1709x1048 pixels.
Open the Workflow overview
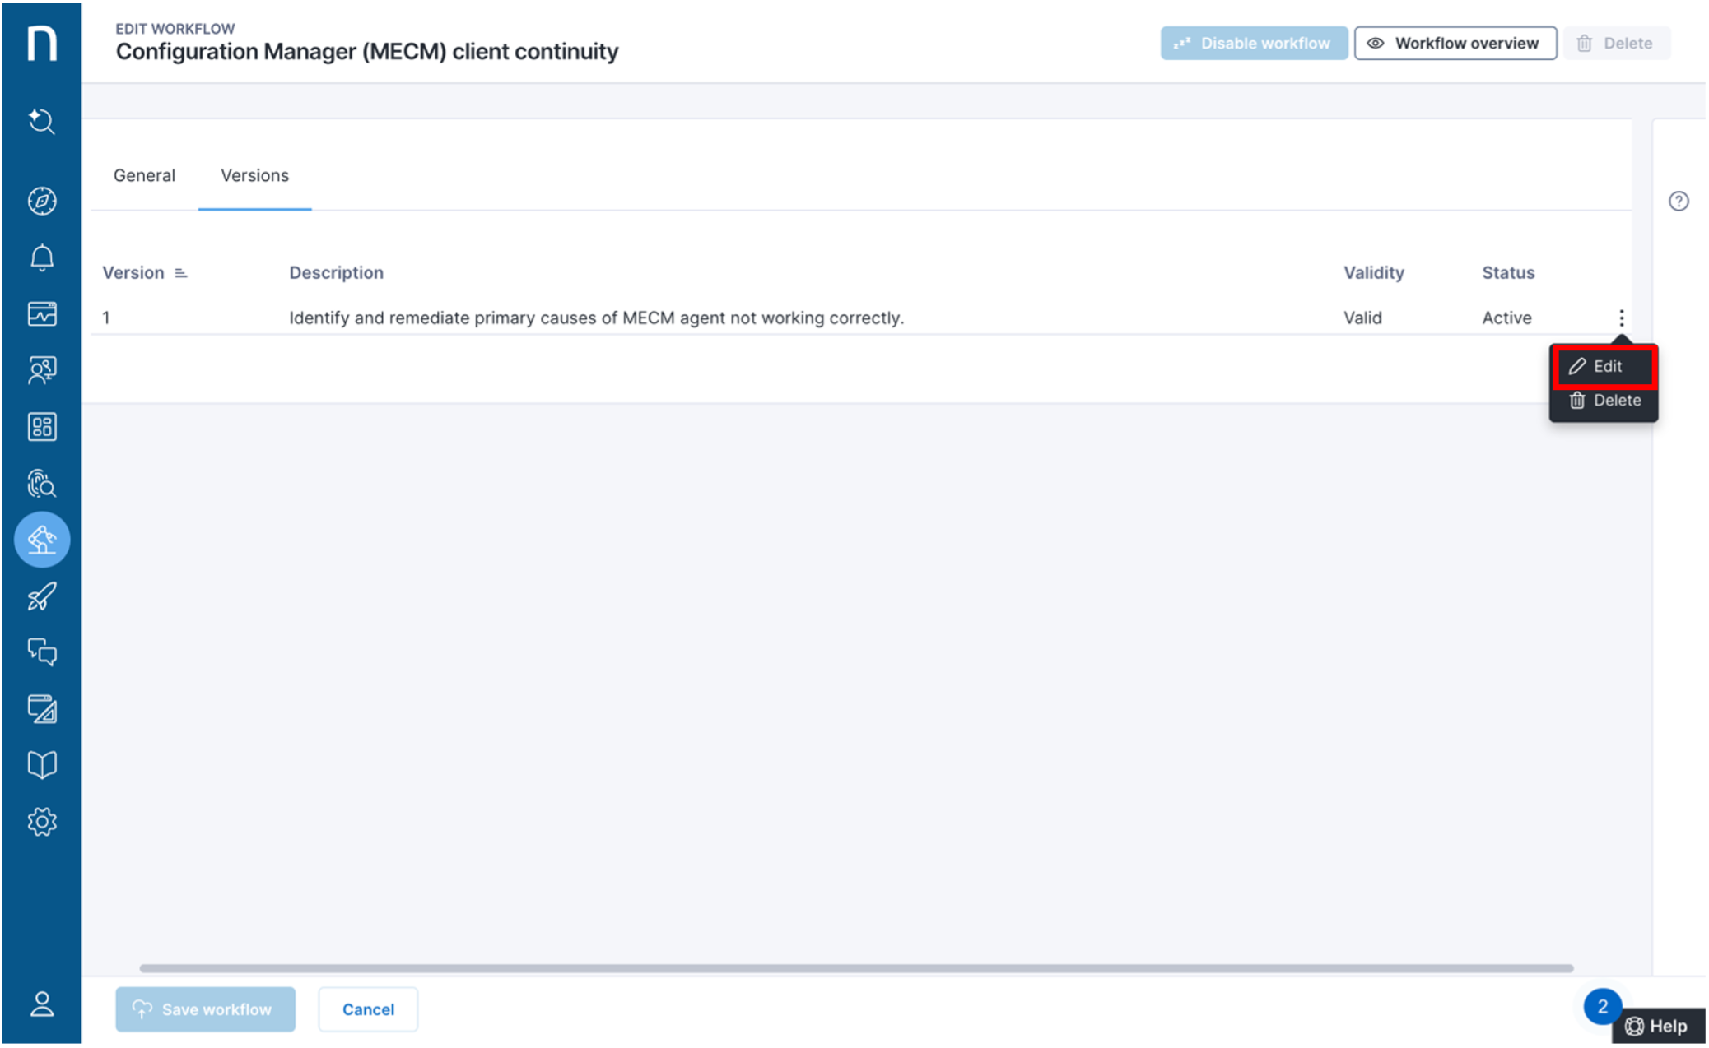click(x=1455, y=43)
